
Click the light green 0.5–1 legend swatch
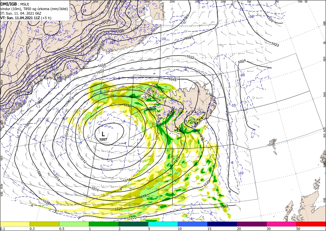coord(74,224)
